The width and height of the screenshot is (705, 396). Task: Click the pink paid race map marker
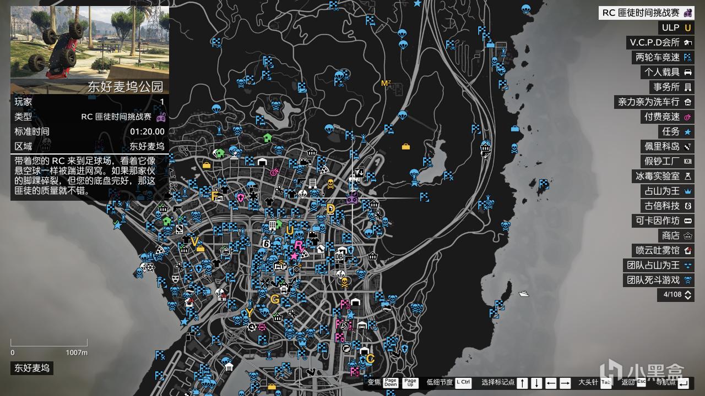(274, 172)
